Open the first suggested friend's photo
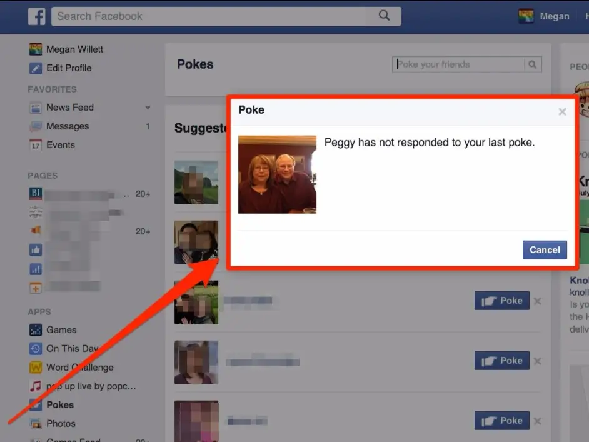The width and height of the screenshot is (589, 442). [x=196, y=183]
